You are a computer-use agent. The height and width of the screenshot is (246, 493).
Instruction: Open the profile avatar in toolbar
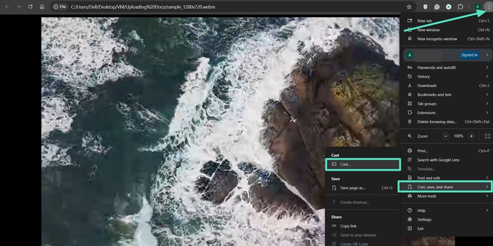[x=477, y=7]
